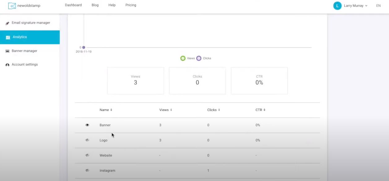The height and width of the screenshot is (181, 389).
Task: Select the data point at 2018-11-19
Action: (x=84, y=47)
